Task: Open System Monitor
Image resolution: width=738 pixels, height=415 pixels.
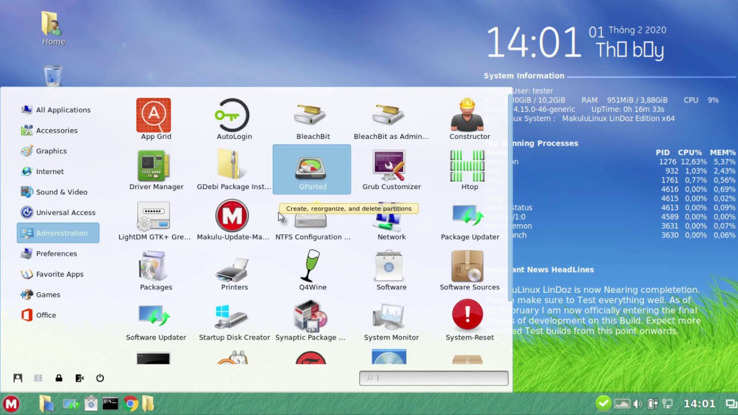Action: [391, 320]
